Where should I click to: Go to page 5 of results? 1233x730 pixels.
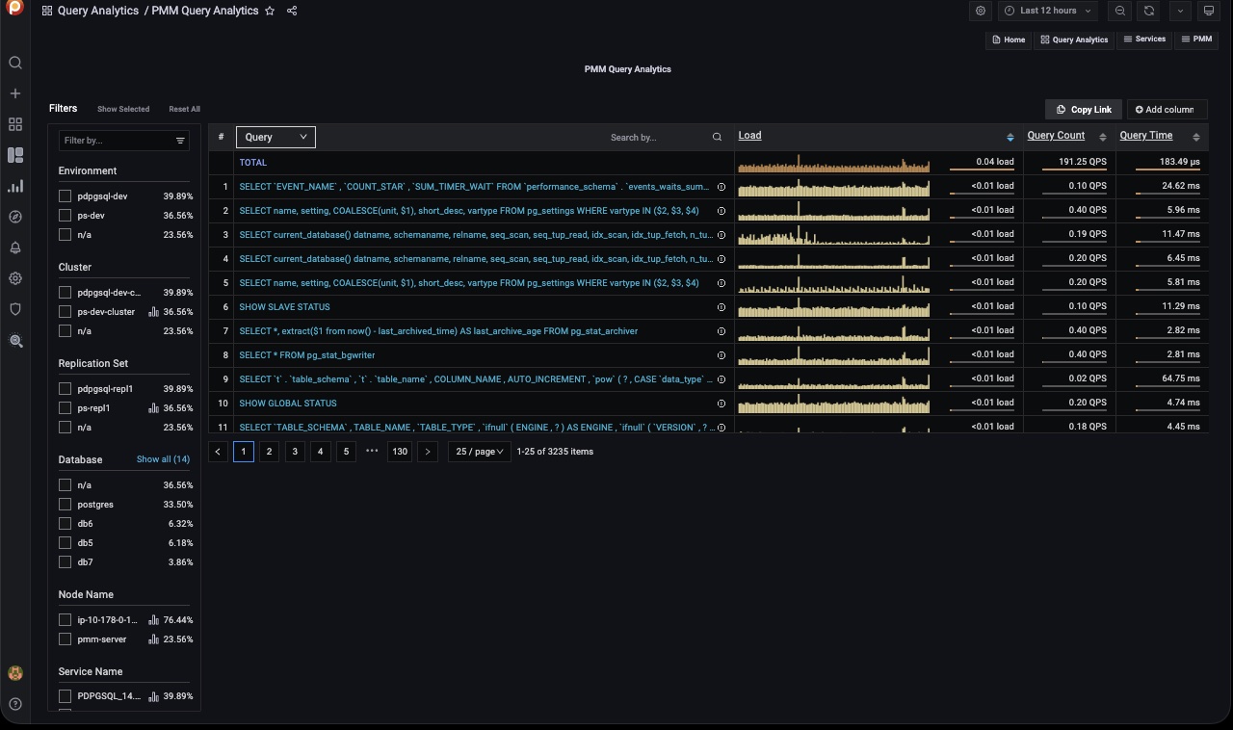(346, 452)
